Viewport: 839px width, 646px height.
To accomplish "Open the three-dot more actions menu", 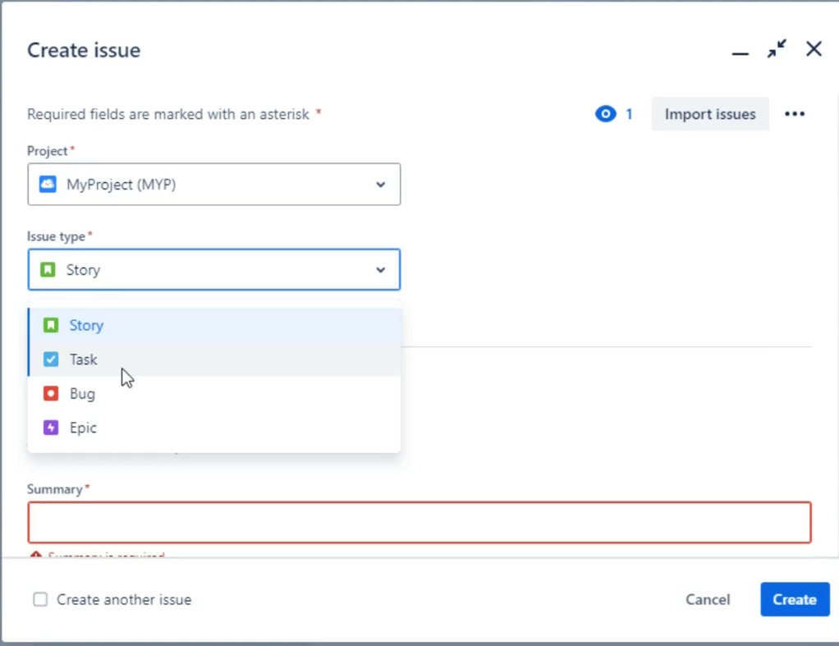I will pos(795,114).
